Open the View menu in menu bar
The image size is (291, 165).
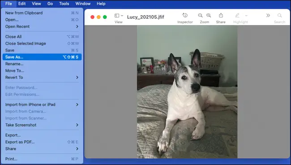(x=36, y=4)
